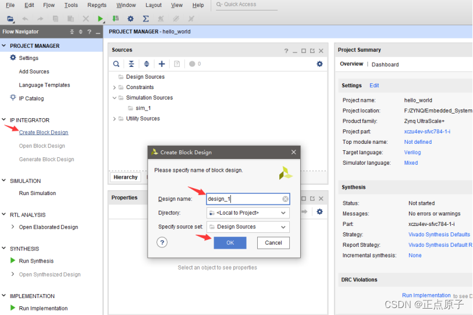The image size is (473, 315).
Task: Click the Add Sources plus icon
Action: point(162,64)
